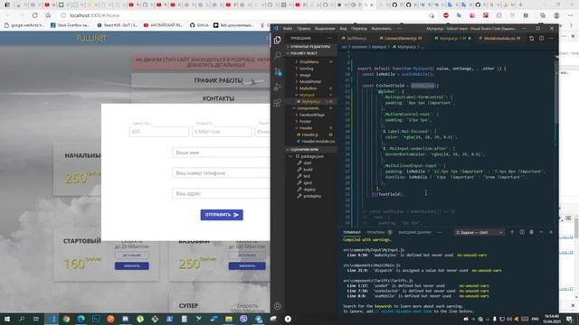Click the split terminal icon
The height and width of the screenshot is (325, 579).
[522, 232]
